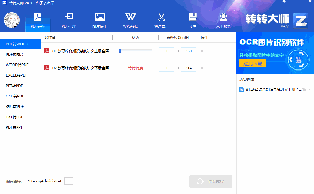Image resolution: width=314 pixels, height=194 pixels.
Task: Click the OCR图片识别软件 banner title
Action: click(x=272, y=42)
